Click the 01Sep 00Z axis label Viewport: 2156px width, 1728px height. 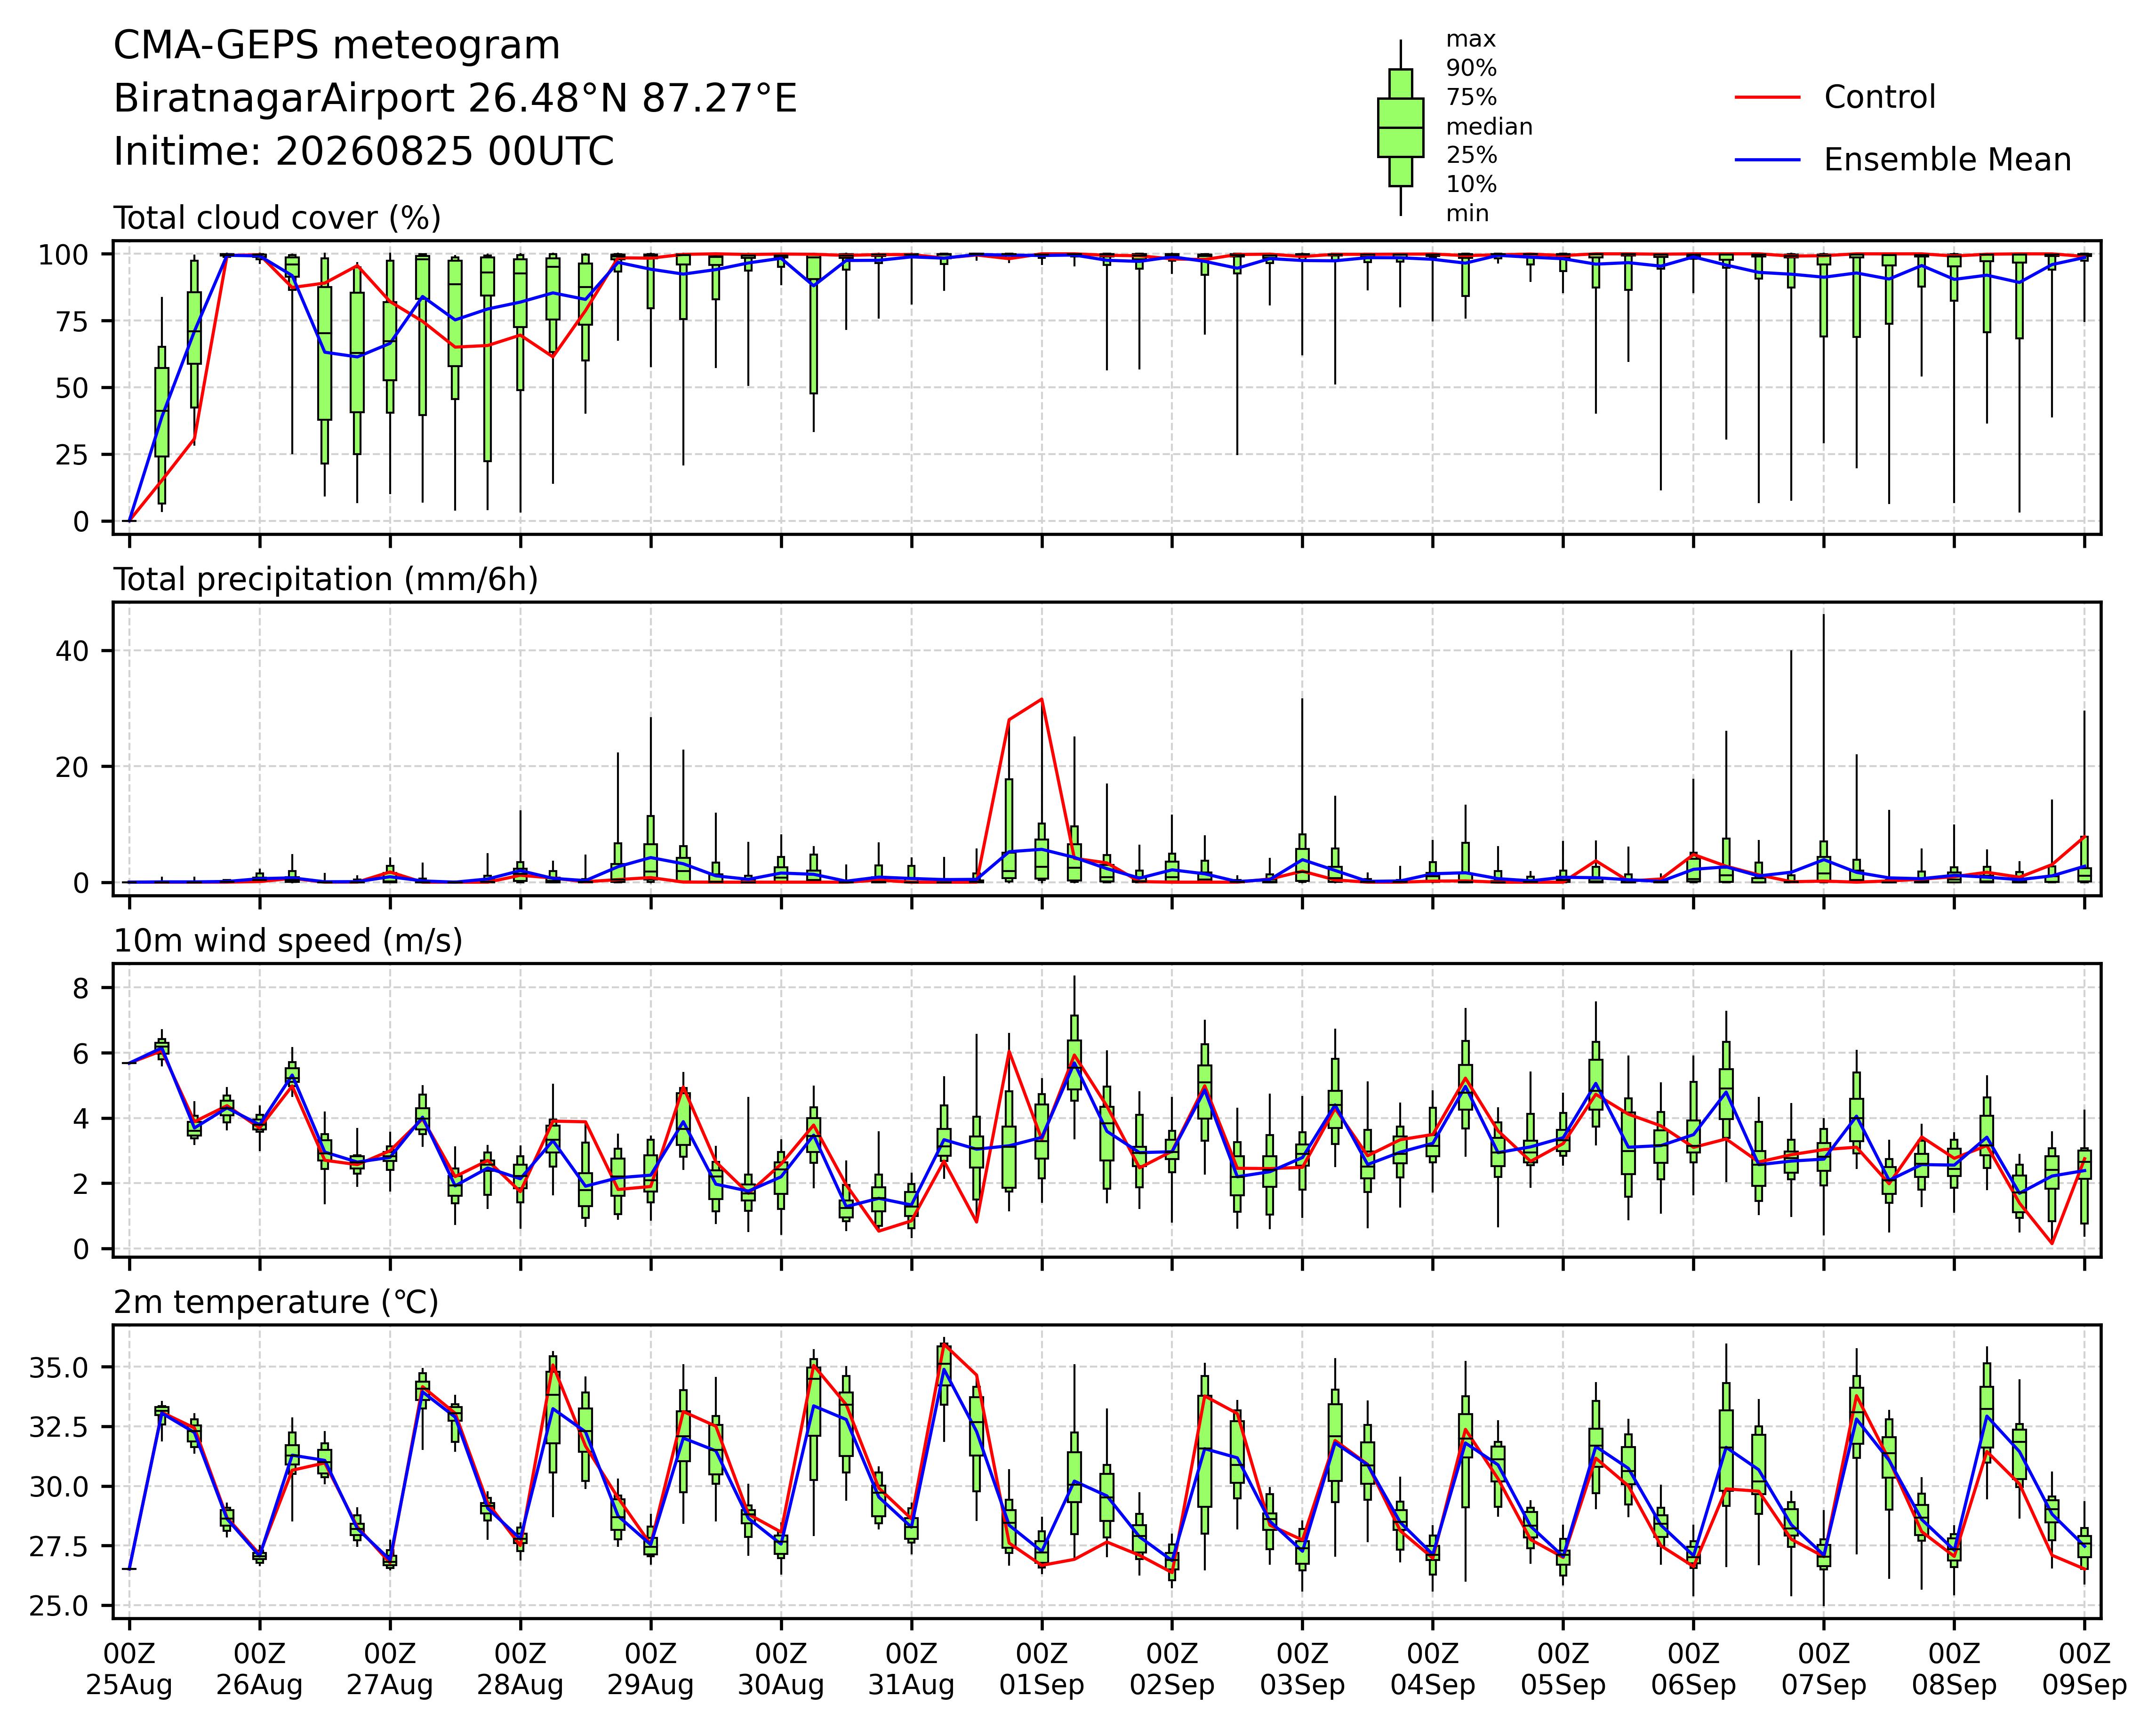[x=1041, y=1669]
